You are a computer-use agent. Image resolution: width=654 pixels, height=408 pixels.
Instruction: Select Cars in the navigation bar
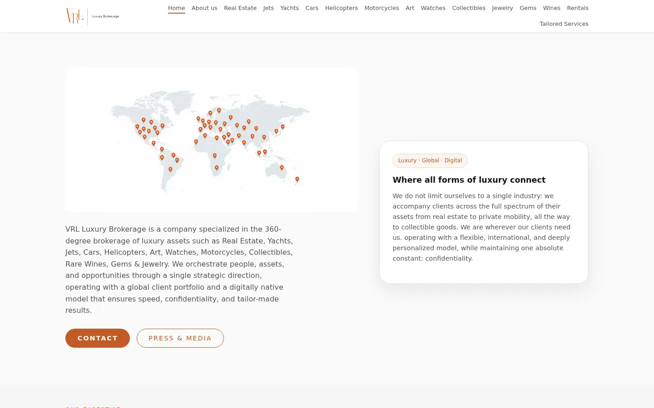tap(312, 8)
